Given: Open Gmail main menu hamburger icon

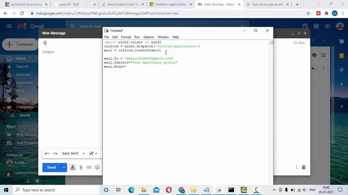Looking at the screenshot, I should [9, 27].
